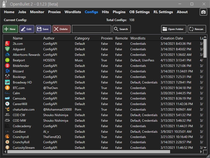Screen dimensions: 210x158
Task: Click the Rescan button
Action: tap(197, 29)
